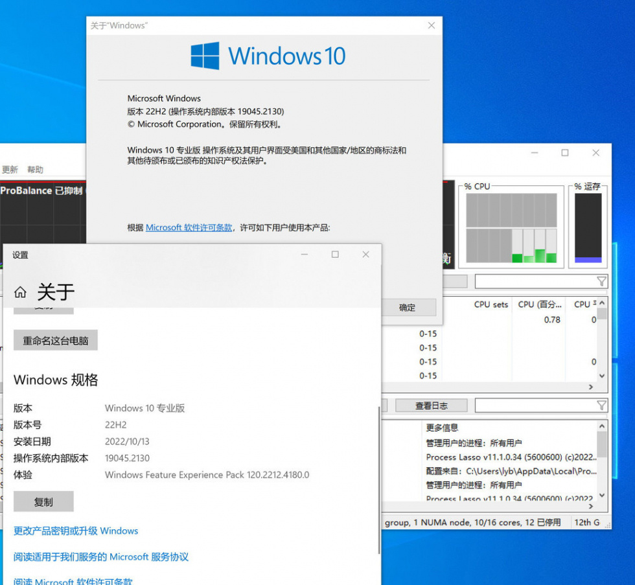Select the Windows Feature Experience Pack text
The height and width of the screenshot is (585, 635).
(x=207, y=475)
